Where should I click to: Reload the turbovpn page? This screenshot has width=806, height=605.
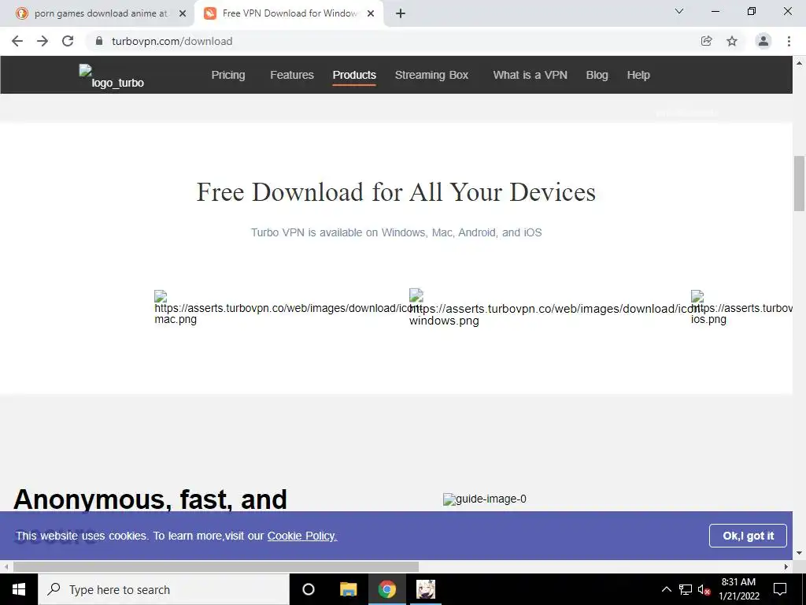[68, 41]
